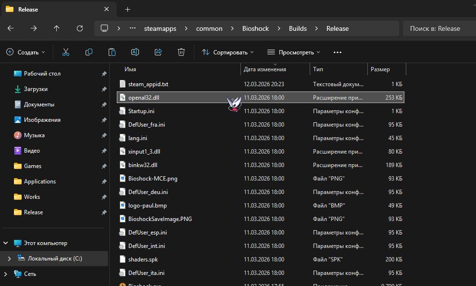
Task: Close the Release tab
Action: pos(107,9)
